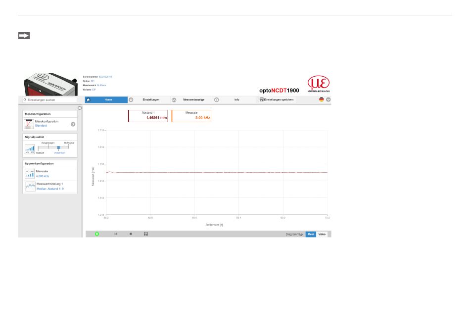Start measurement with the green record button

(97, 234)
